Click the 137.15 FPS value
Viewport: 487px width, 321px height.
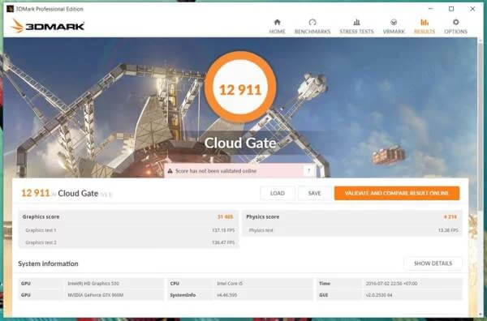(x=223, y=230)
